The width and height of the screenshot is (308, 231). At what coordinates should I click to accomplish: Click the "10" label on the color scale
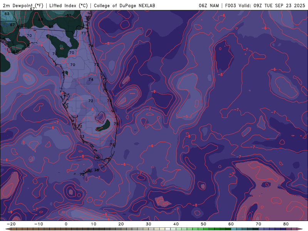pos(94,224)
